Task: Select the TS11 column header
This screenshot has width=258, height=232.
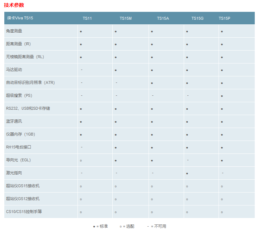Action: coord(87,18)
